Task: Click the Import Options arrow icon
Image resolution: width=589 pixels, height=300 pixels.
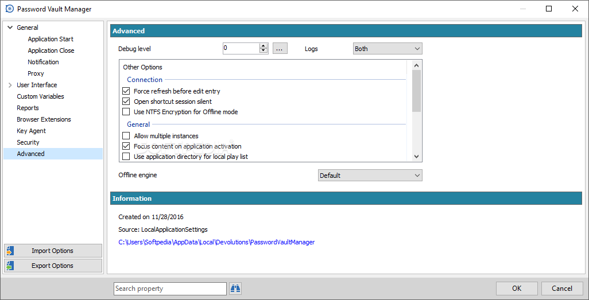Action: click(10, 251)
